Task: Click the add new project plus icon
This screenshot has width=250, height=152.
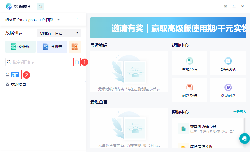Action: [77, 62]
